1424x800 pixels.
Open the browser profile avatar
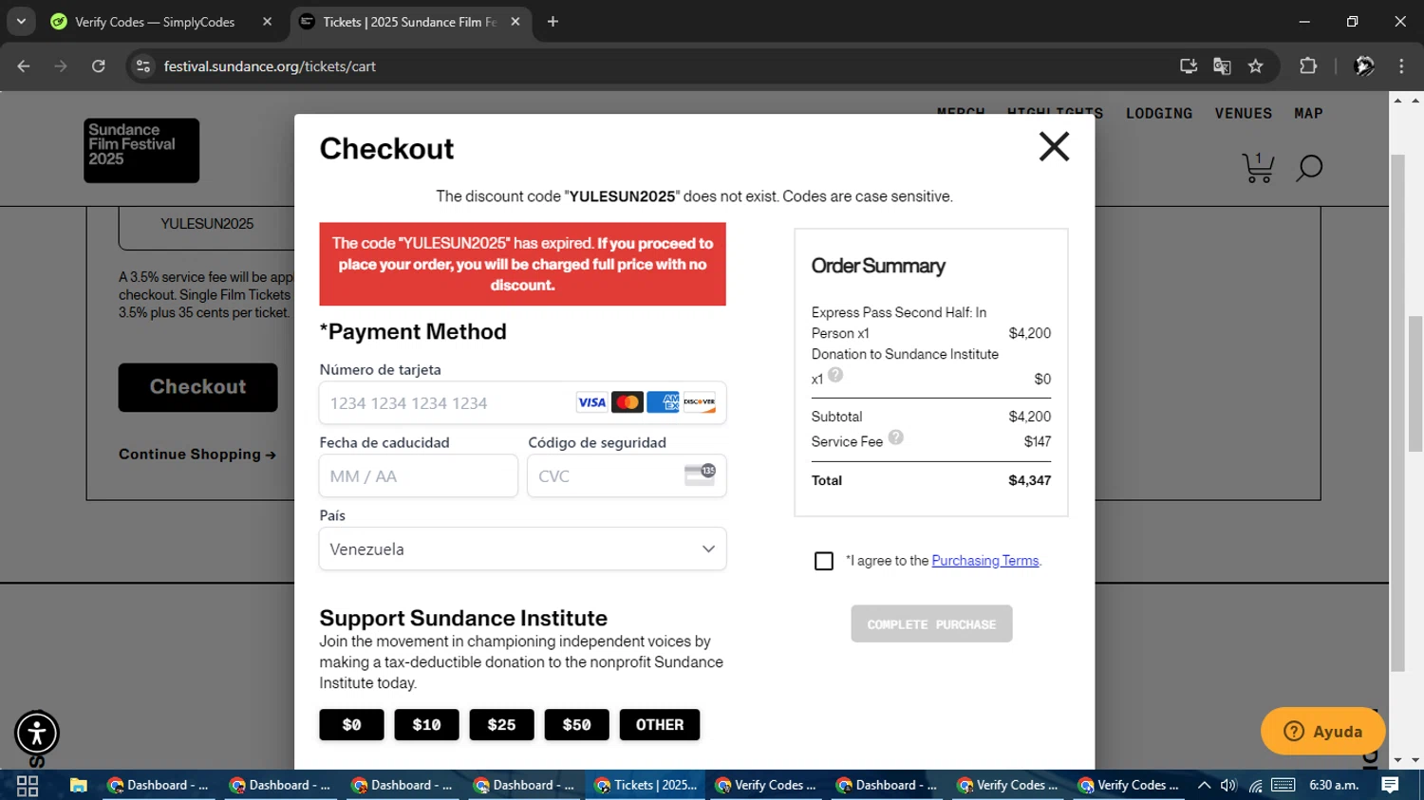(1364, 66)
